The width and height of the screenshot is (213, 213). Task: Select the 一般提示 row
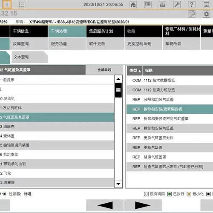(57, 80)
